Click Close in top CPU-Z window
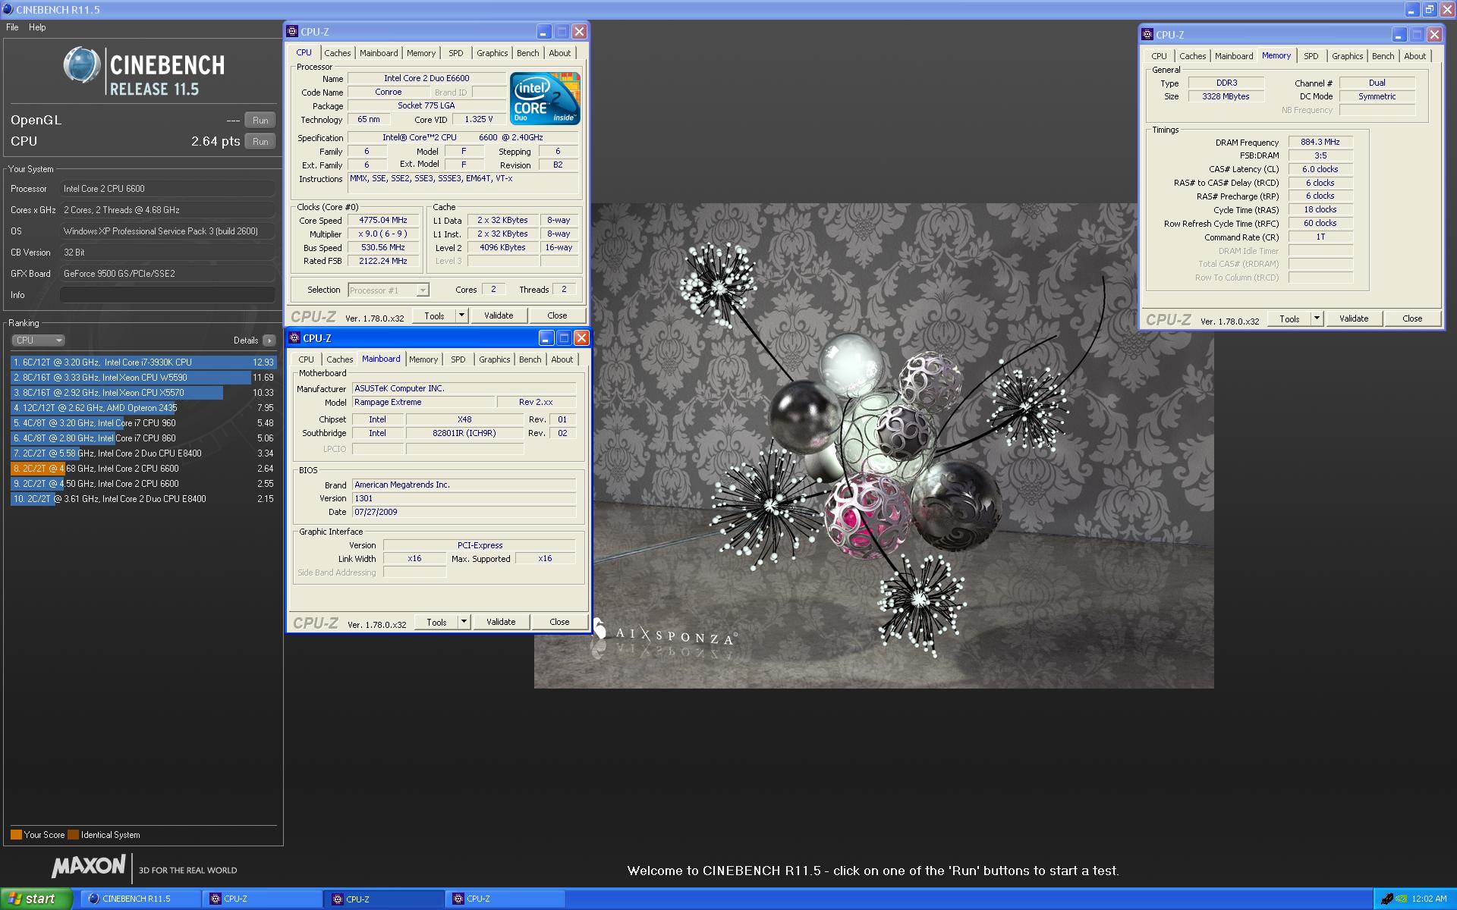The image size is (1457, 910). click(x=557, y=315)
